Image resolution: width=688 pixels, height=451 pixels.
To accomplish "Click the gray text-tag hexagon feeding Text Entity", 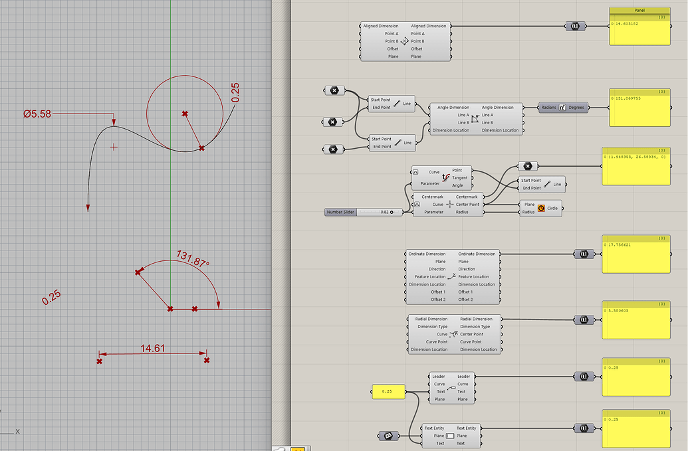I will [388, 435].
